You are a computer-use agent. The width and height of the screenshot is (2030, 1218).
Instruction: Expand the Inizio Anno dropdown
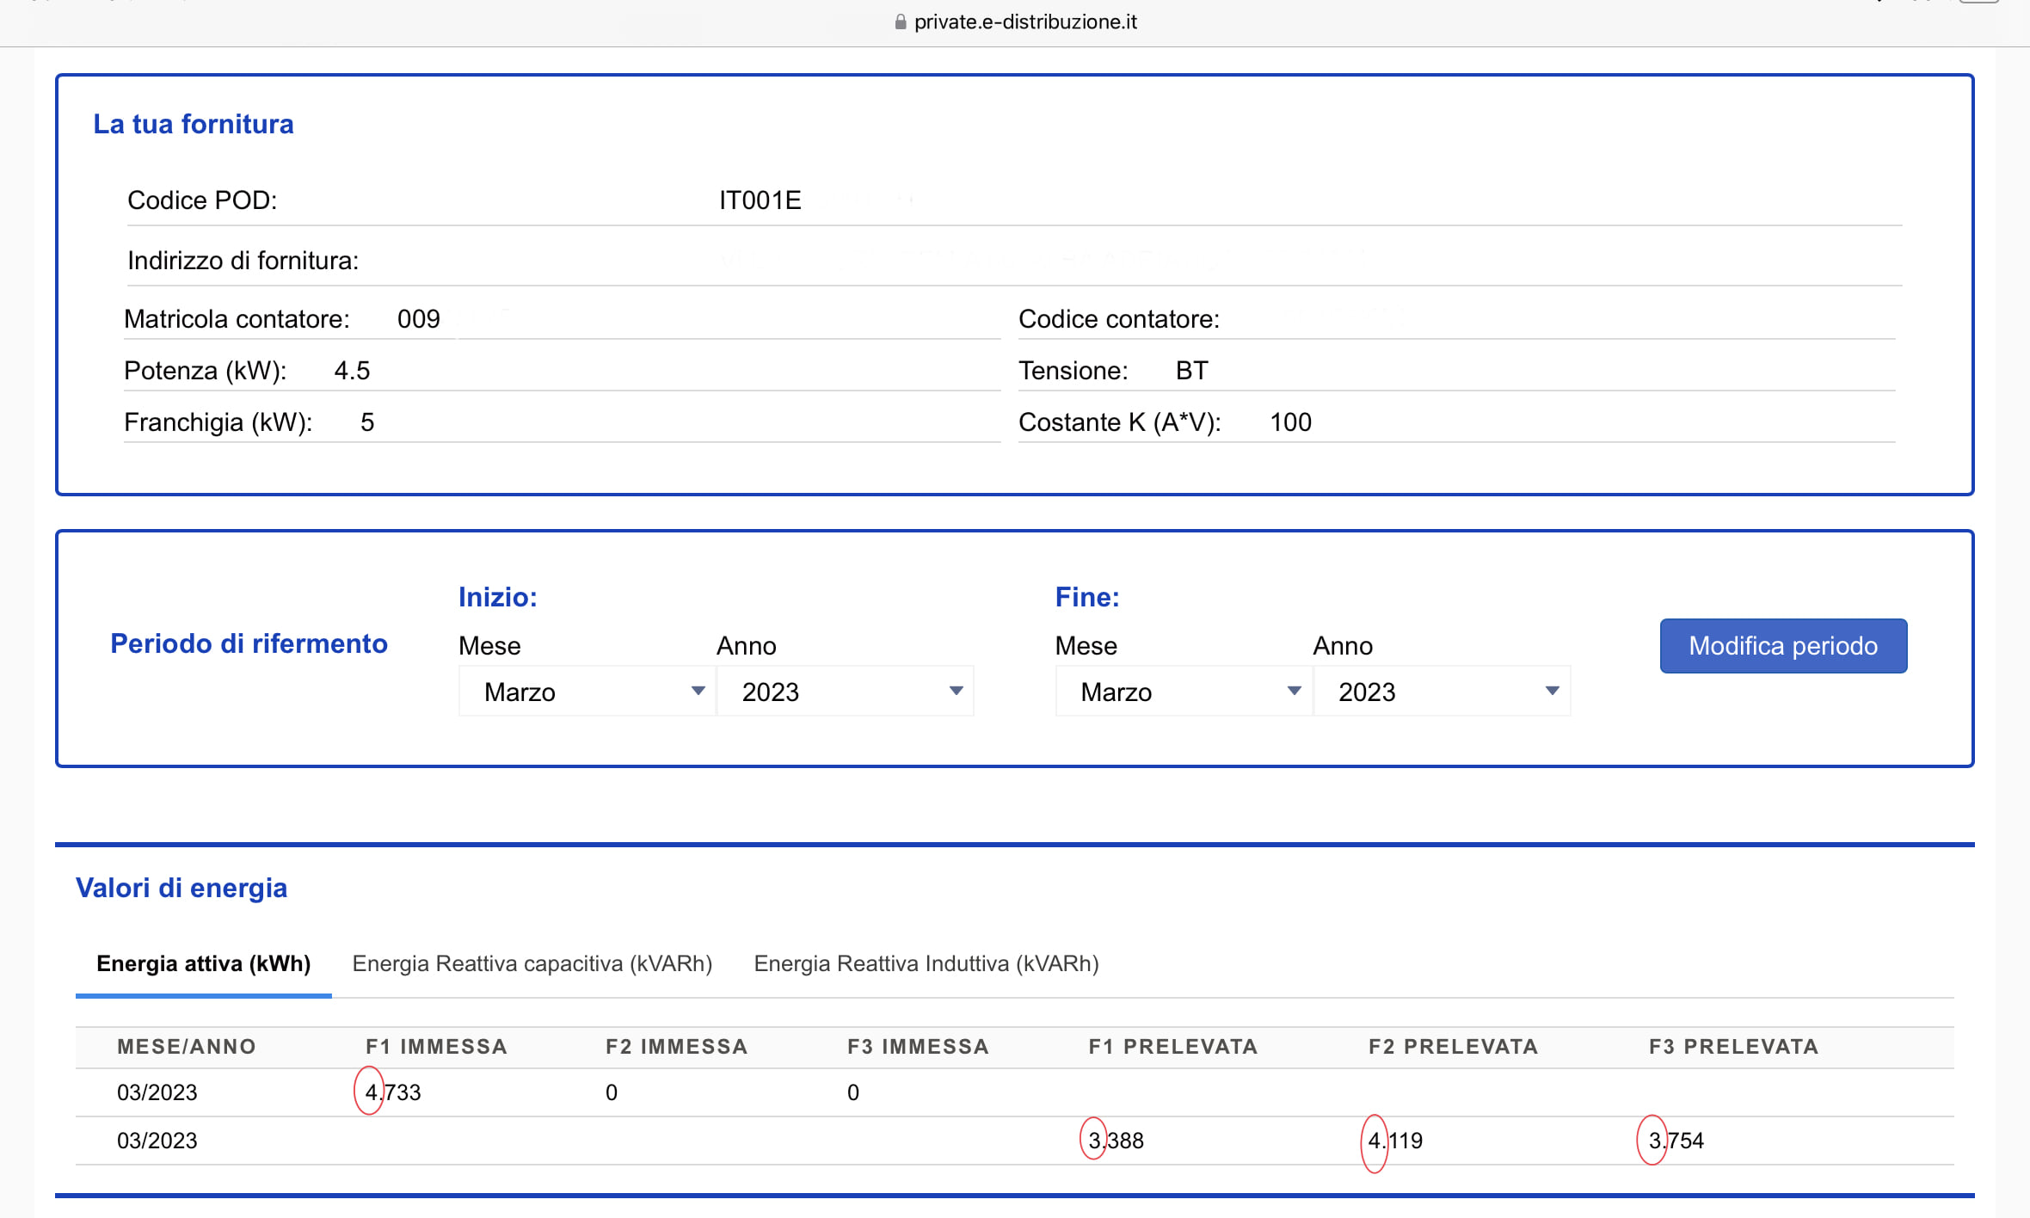coord(845,692)
